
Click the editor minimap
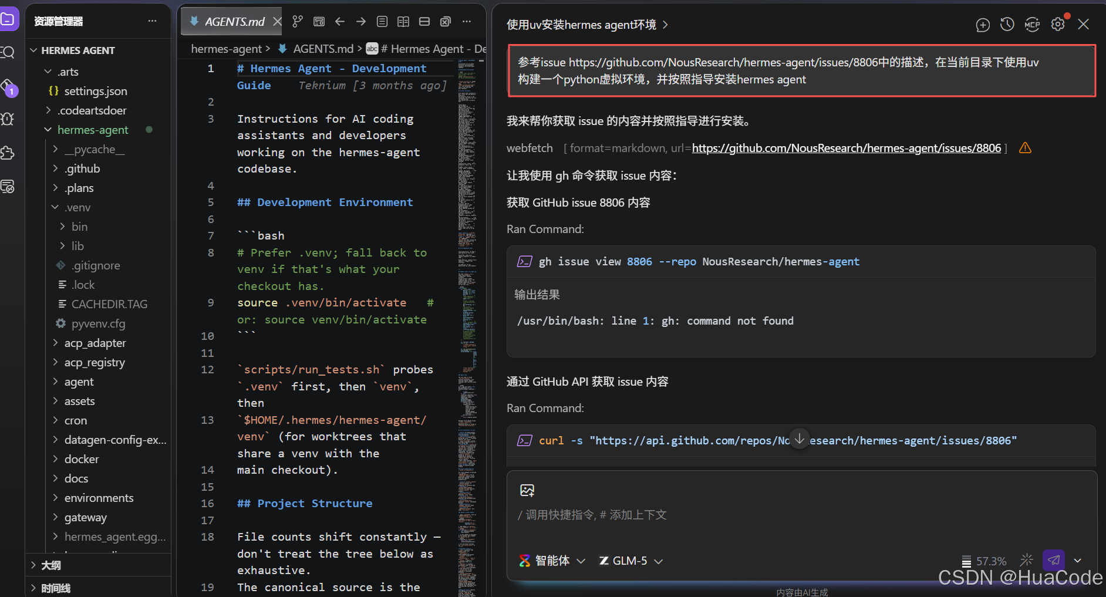point(468,329)
